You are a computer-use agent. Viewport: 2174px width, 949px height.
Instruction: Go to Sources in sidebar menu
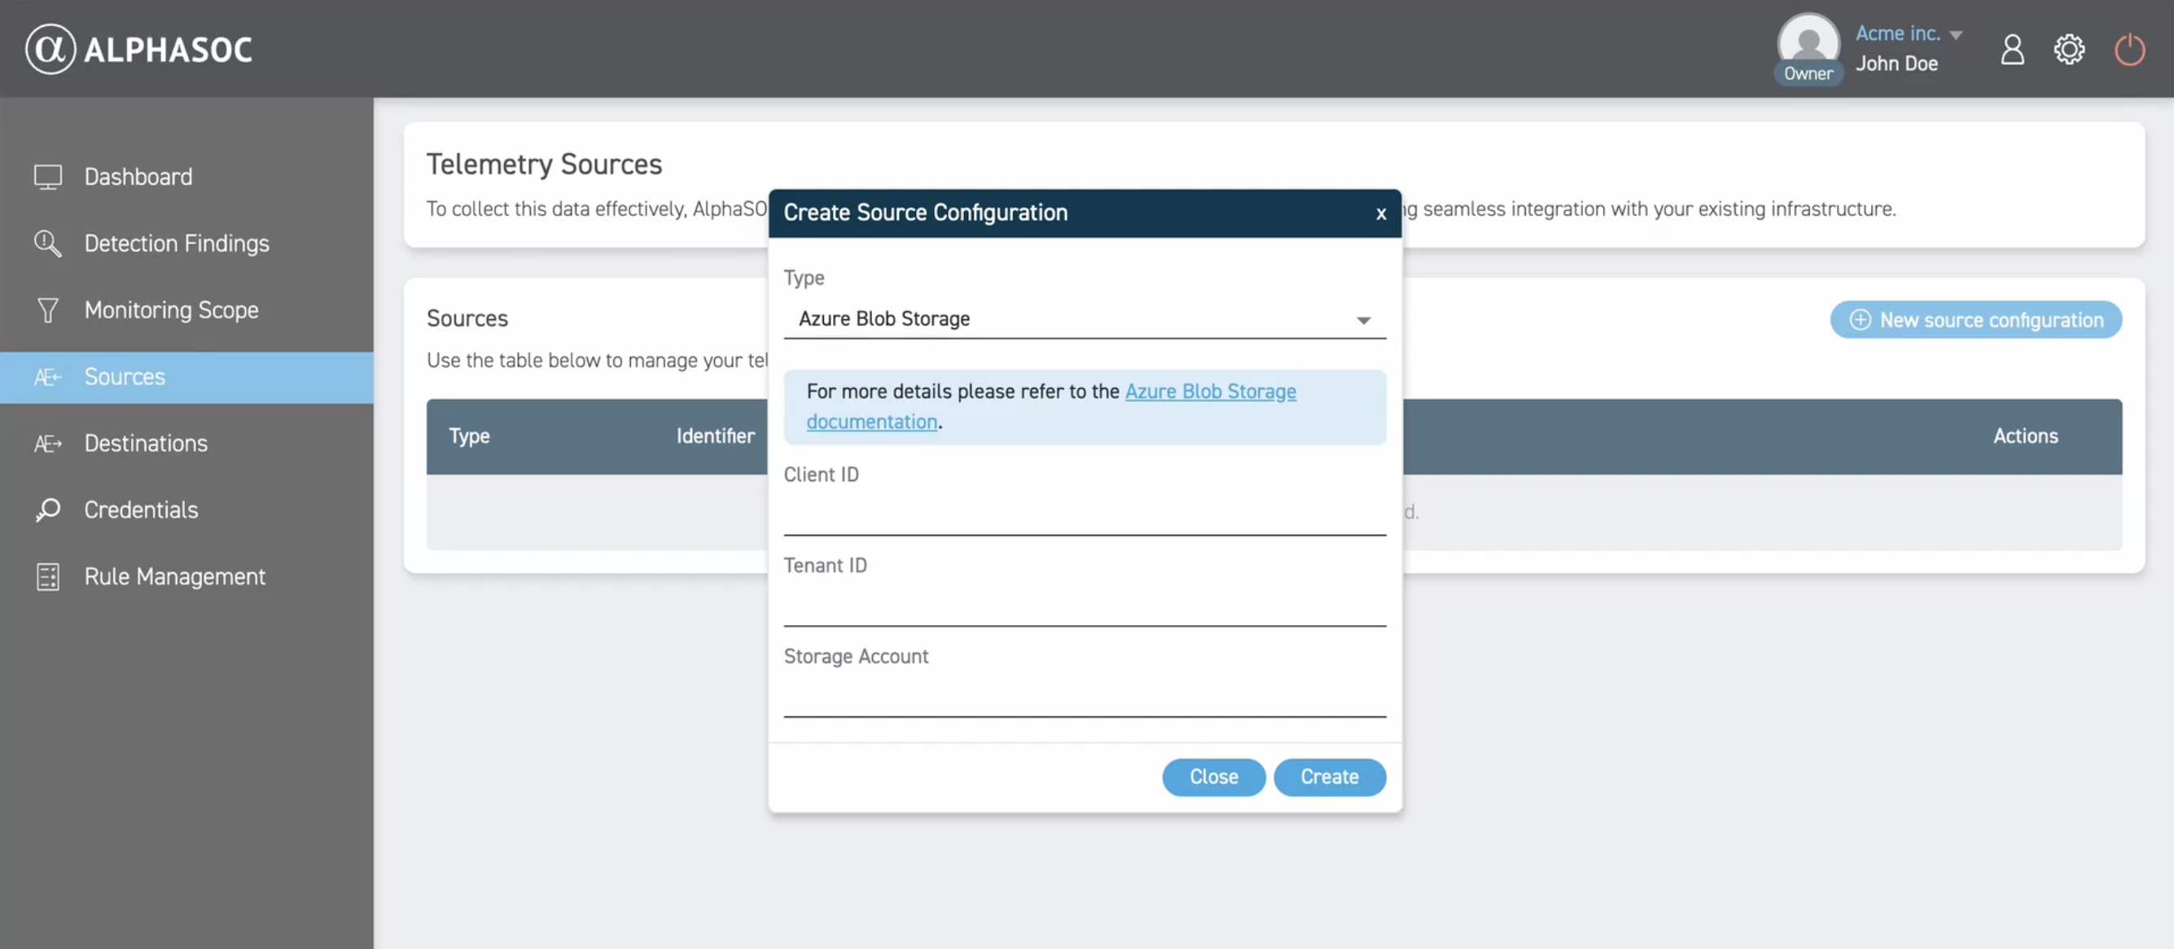125,376
